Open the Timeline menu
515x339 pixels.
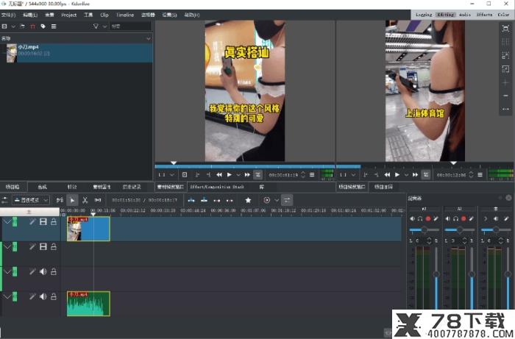(125, 15)
